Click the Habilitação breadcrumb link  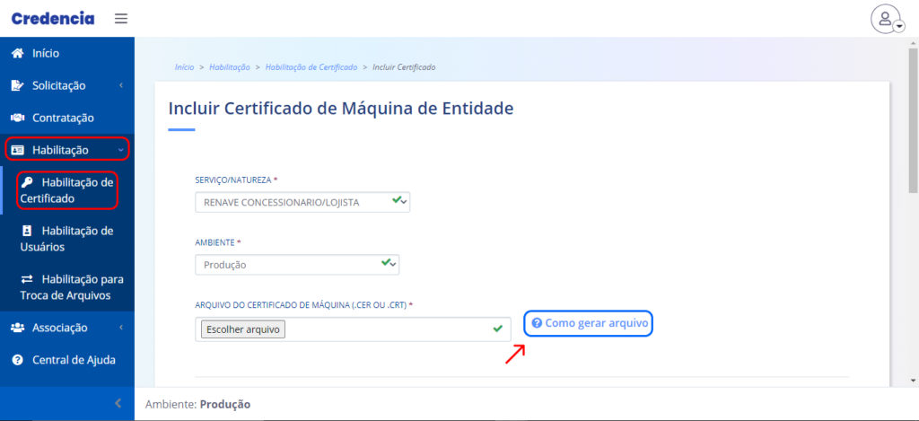(230, 67)
